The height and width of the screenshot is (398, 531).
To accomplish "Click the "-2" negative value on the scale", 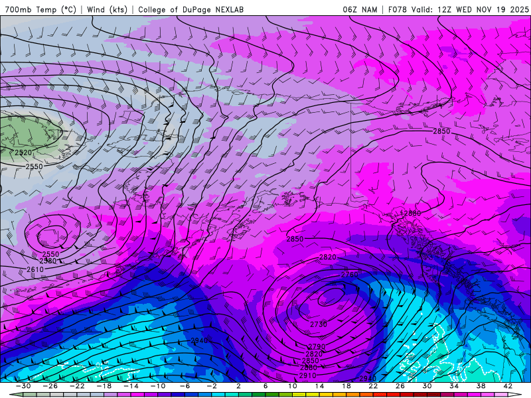I will pos(212,386).
